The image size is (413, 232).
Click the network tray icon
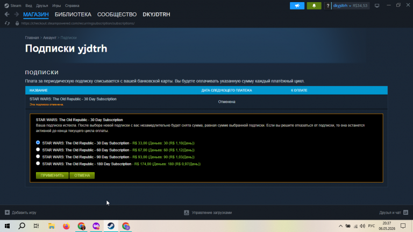click(x=355, y=226)
